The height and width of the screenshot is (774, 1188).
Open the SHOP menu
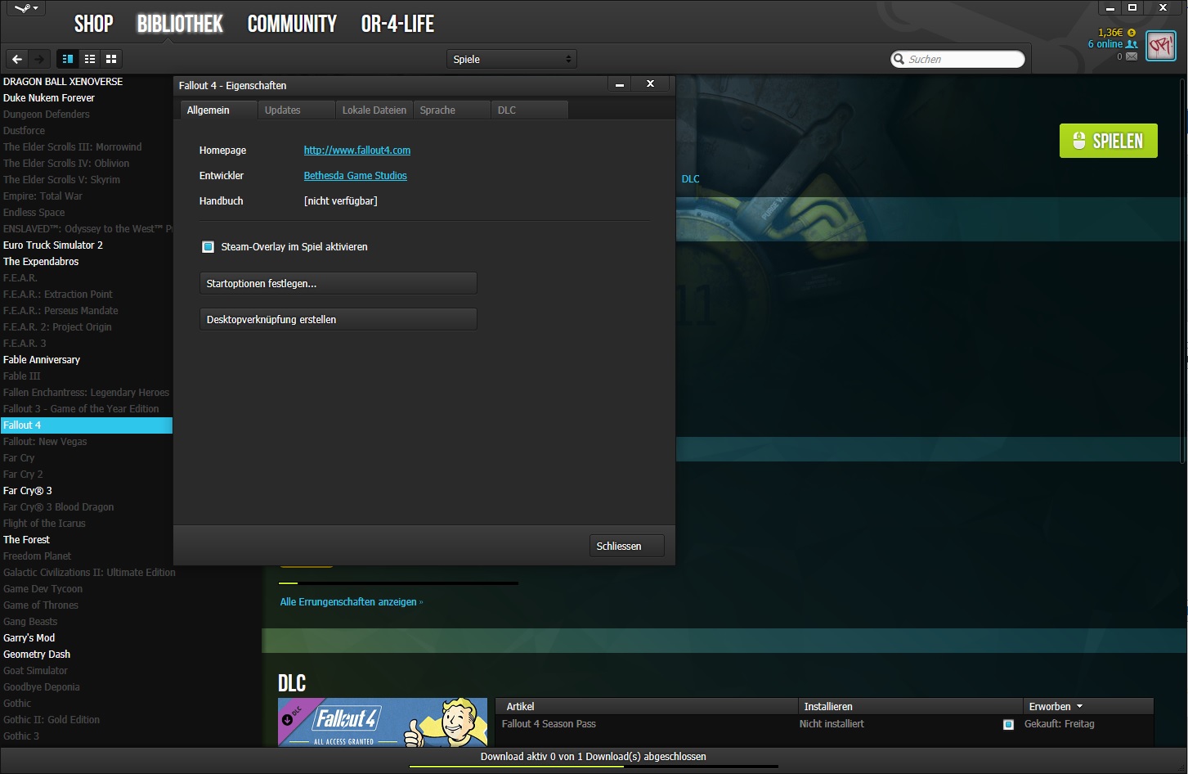click(x=94, y=24)
